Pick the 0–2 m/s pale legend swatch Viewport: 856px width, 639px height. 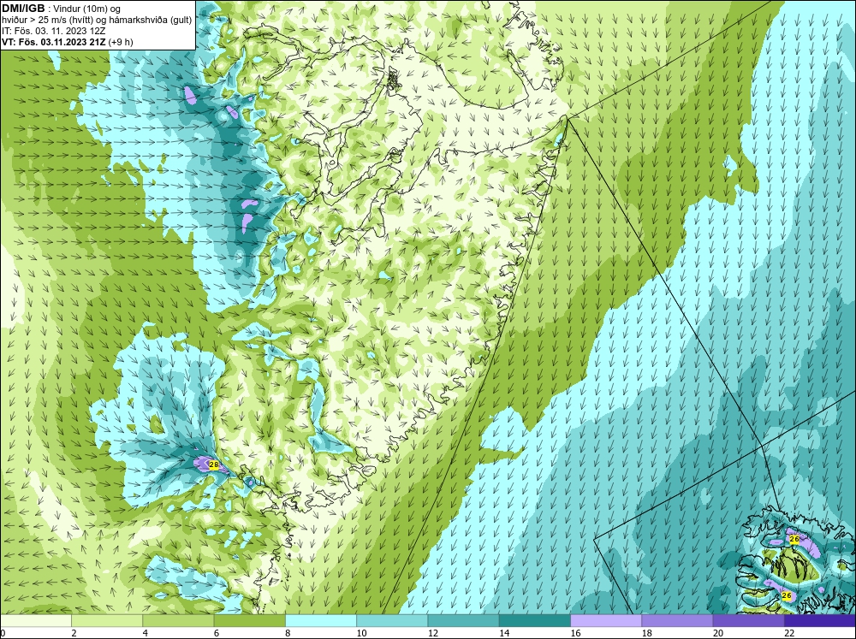pyautogui.click(x=35, y=620)
